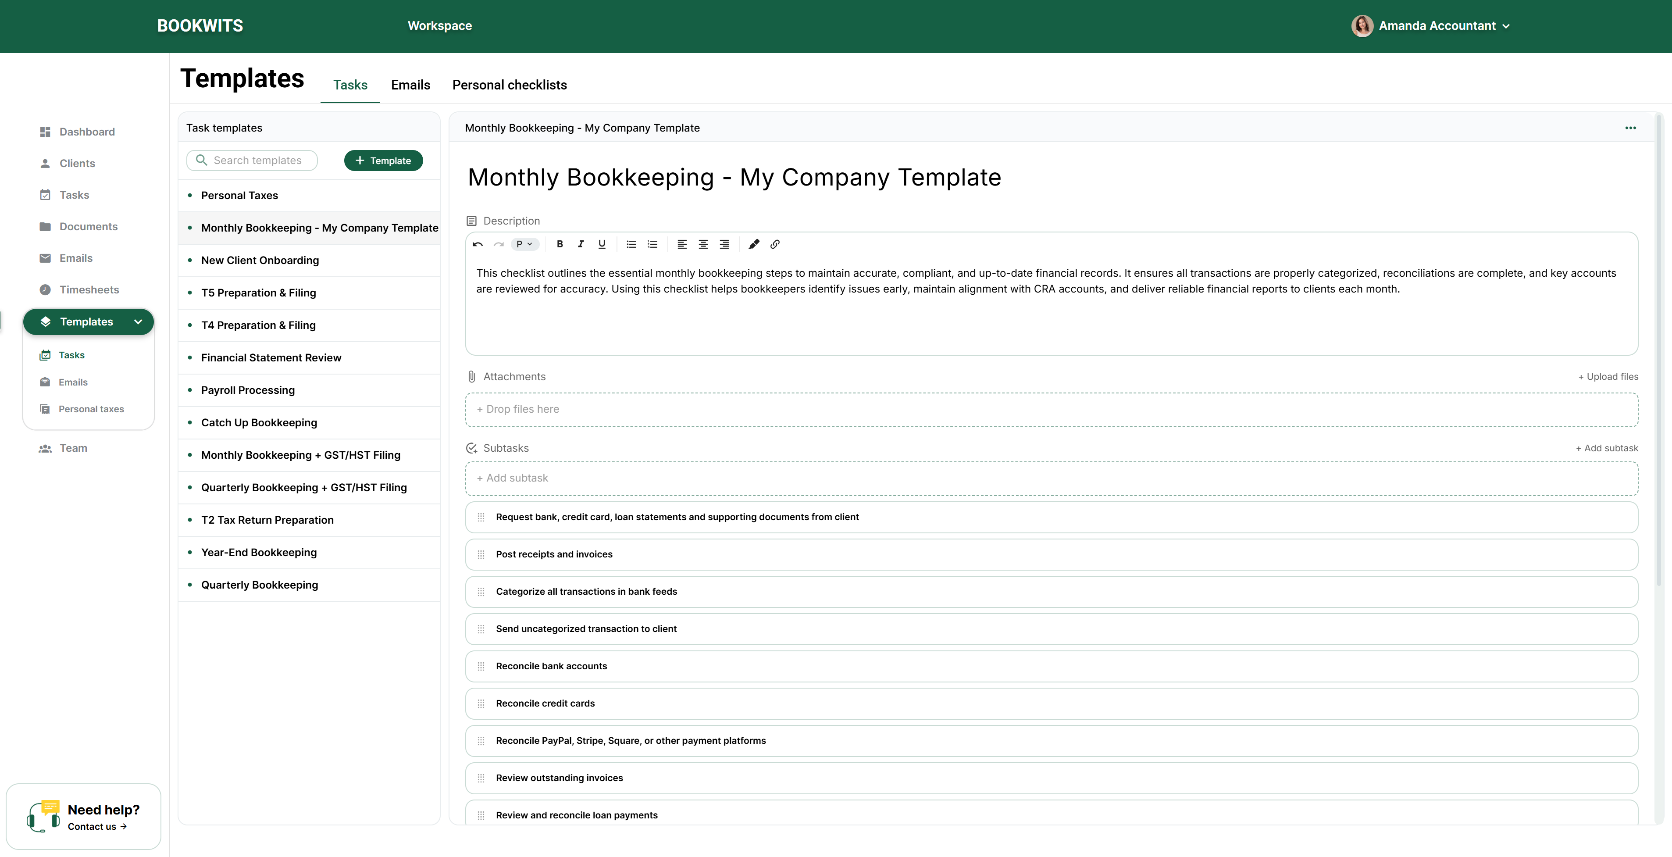Open the paragraph style dropdown

524,244
